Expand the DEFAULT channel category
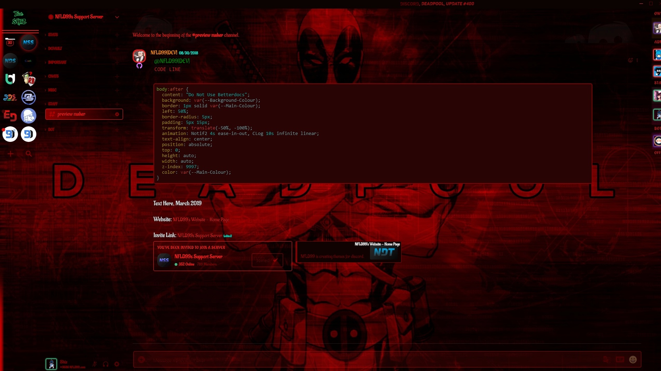This screenshot has height=371, width=661. point(55,48)
